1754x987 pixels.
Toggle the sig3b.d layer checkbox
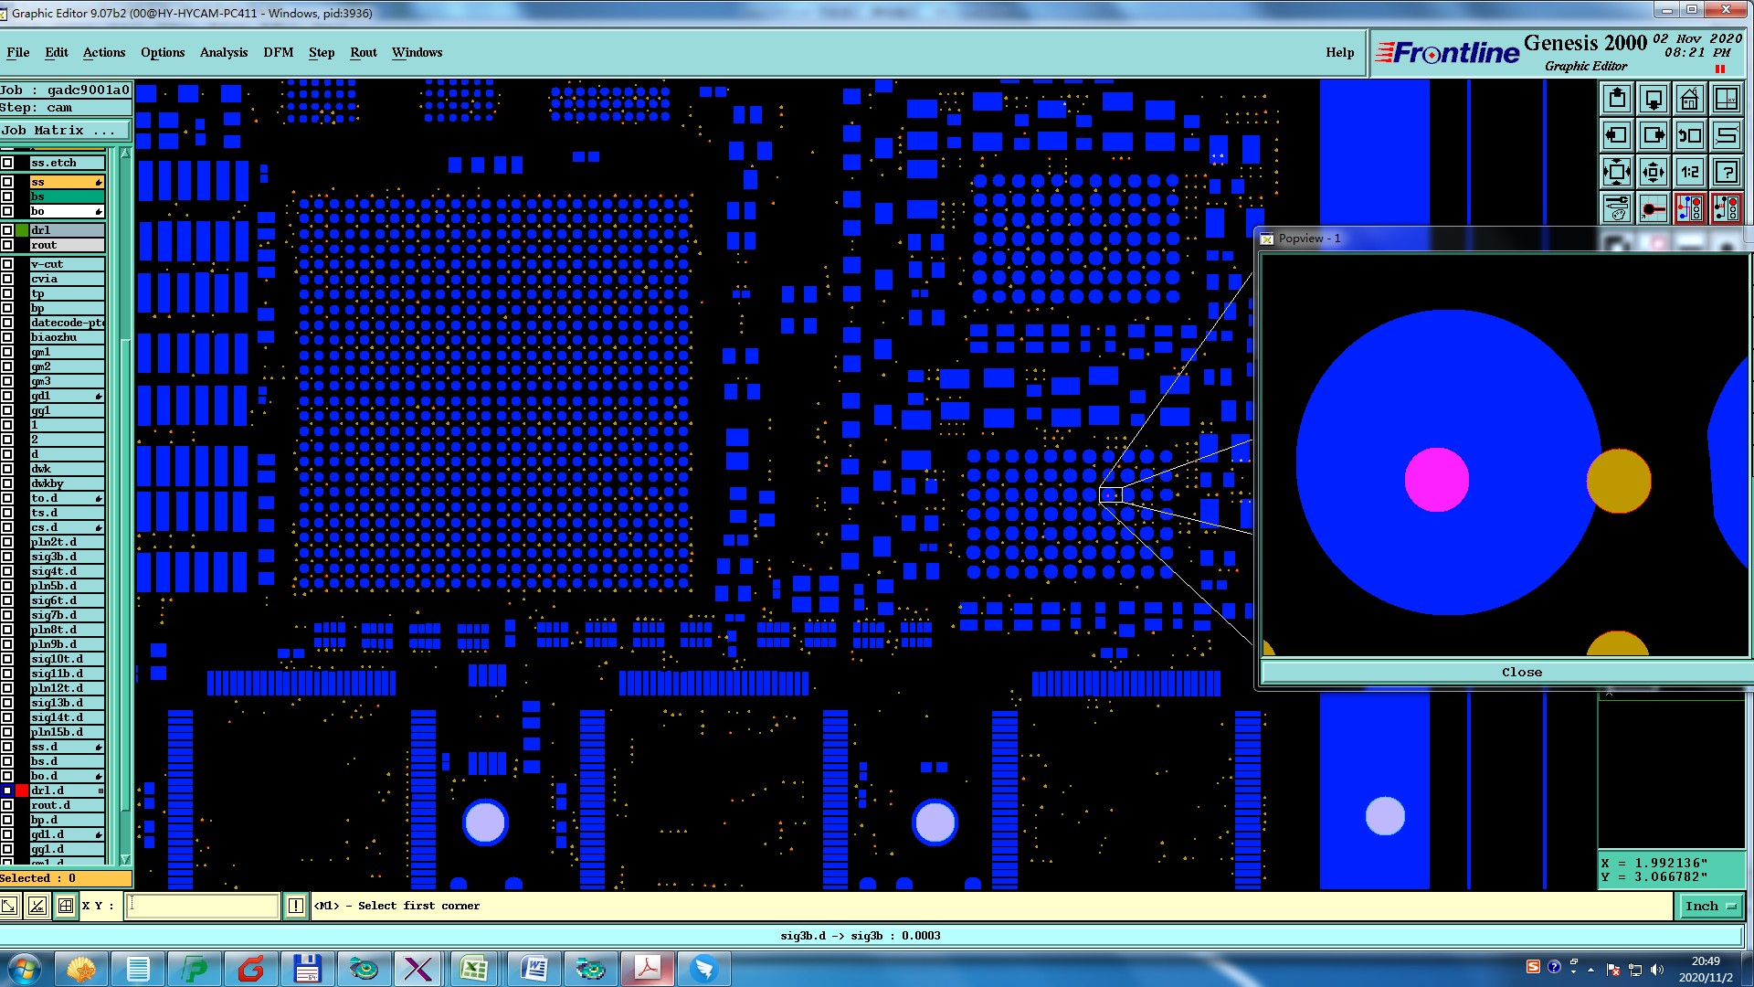[x=7, y=557]
